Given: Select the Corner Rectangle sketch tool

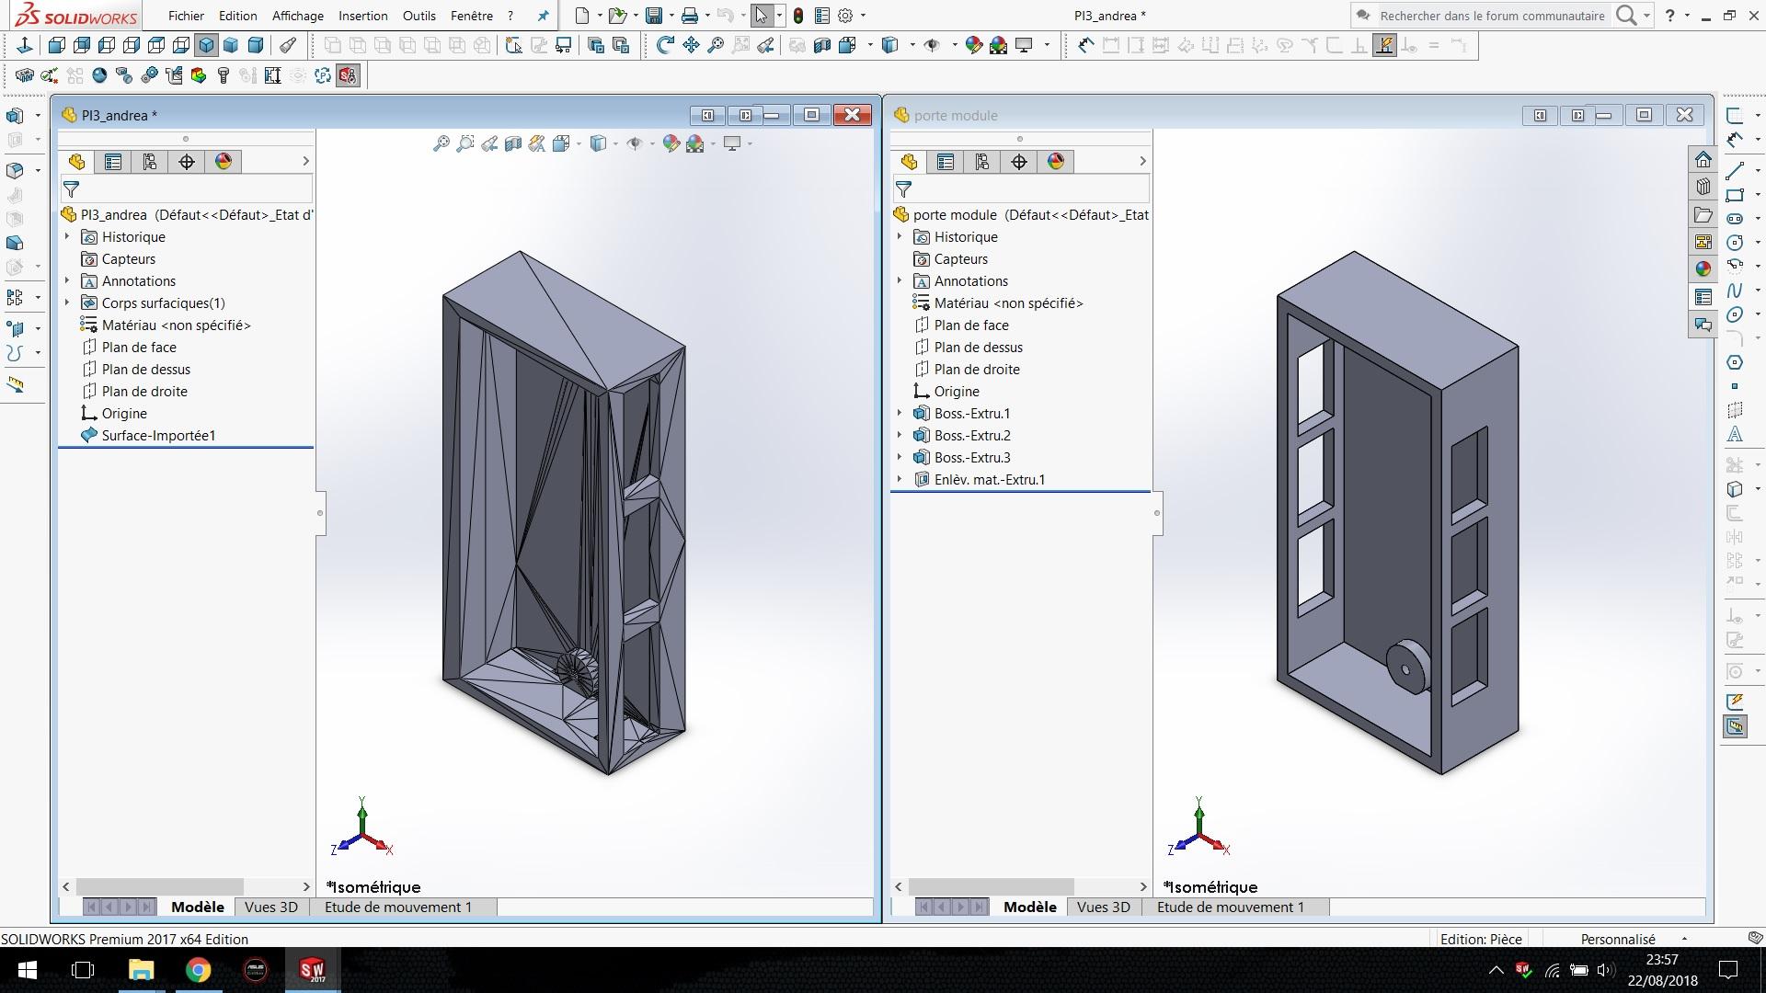Looking at the screenshot, I should 1735,195.
